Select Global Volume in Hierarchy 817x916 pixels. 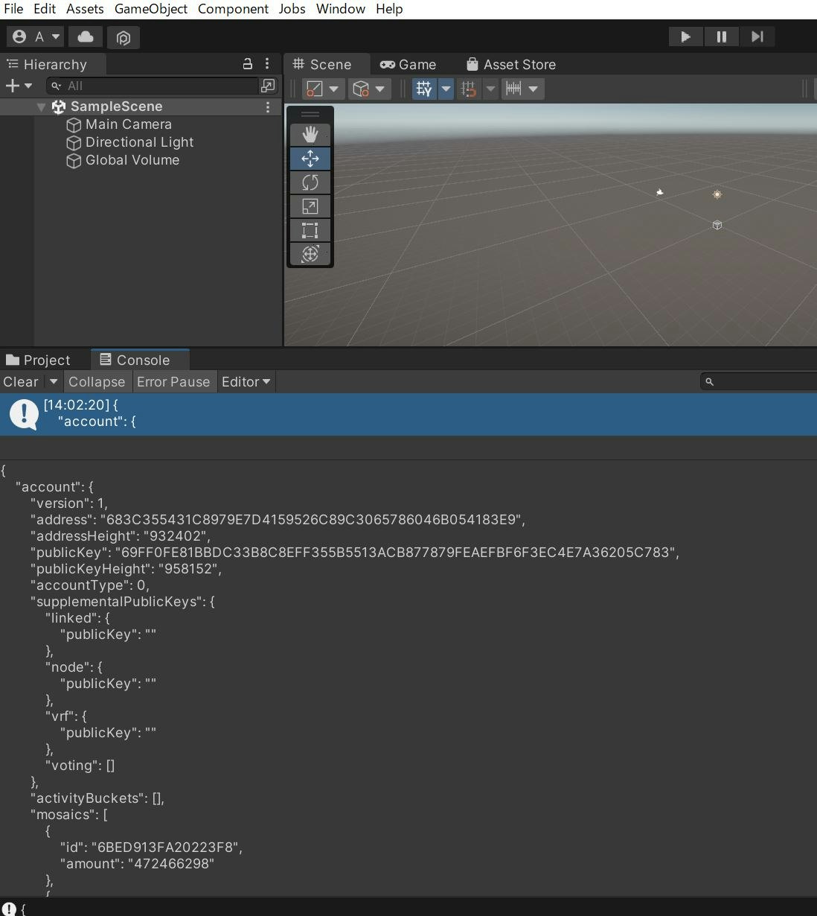click(132, 160)
